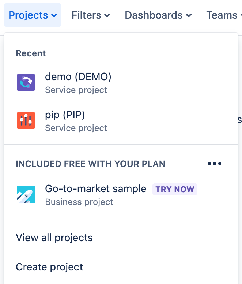Click the Service project subtitle under pip
The height and width of the screenshot is (284, 242).
tap(76, 128)
